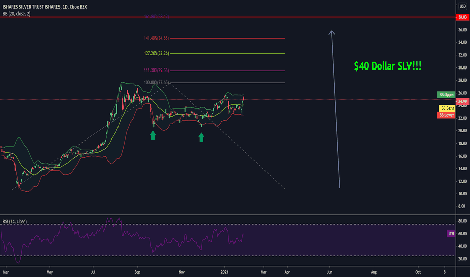Click the $40 Dollar SLV!!! text annotation
The image size is (470, 277).
387,66
